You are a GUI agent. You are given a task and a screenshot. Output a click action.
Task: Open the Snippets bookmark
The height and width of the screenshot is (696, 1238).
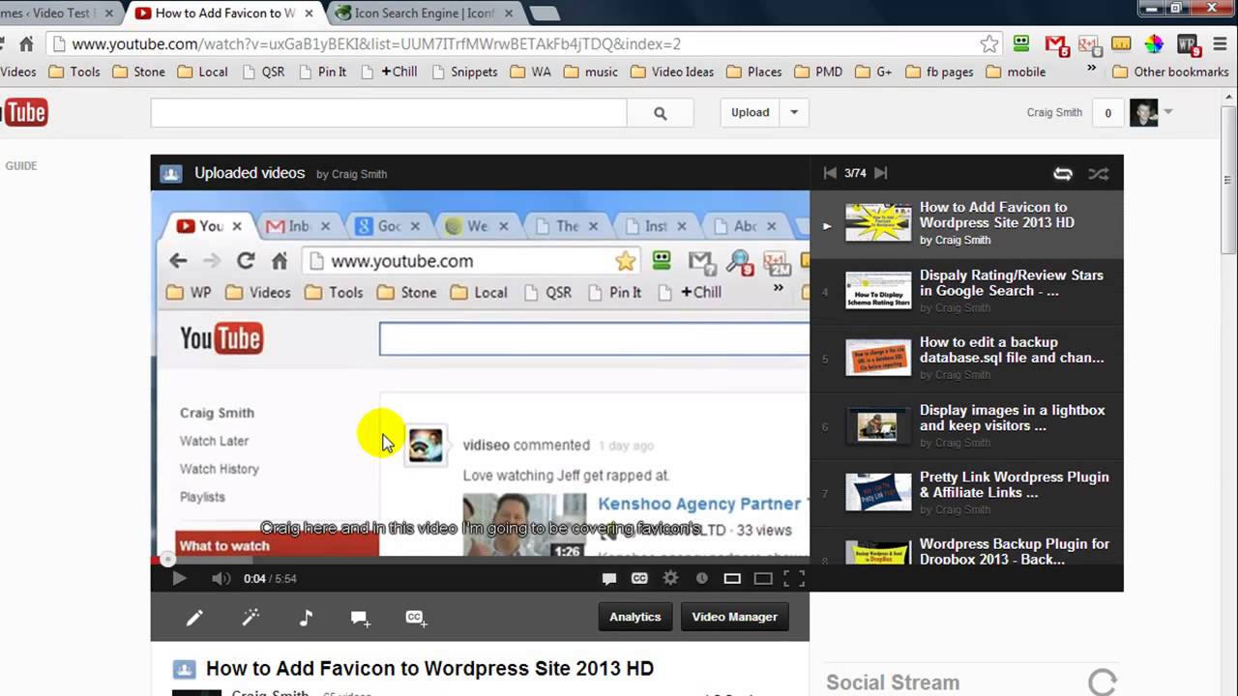(x=464, y=72)
